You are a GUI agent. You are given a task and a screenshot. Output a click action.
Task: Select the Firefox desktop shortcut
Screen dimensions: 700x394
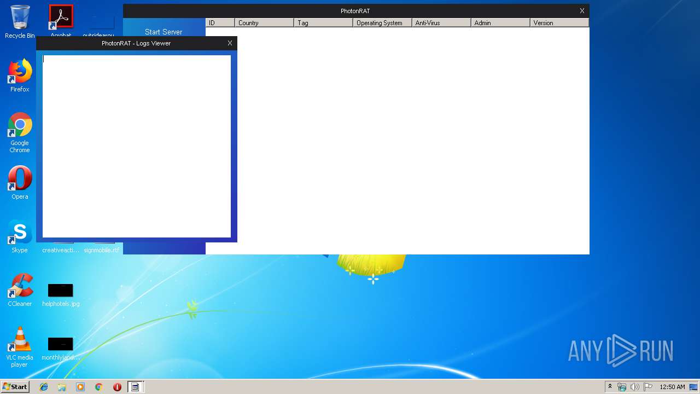point(20,76)
